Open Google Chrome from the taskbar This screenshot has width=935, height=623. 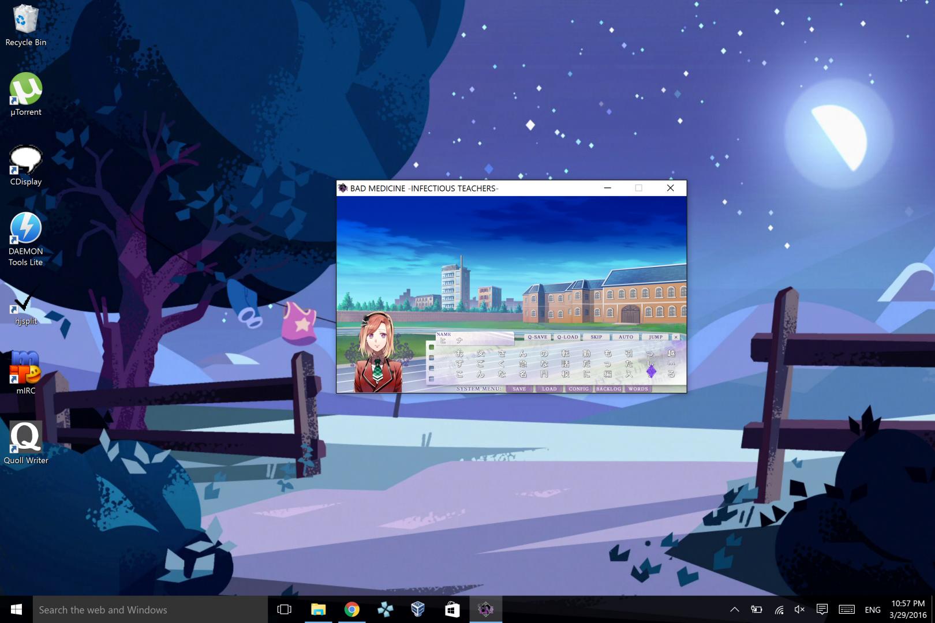351,610
